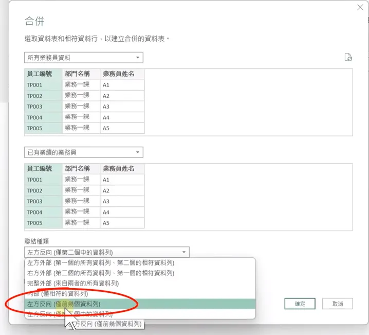Click the 確定 button
Image resolution: width=369 pixels, height=335 pixels.
pyautogui.click(x=300, y=304)
